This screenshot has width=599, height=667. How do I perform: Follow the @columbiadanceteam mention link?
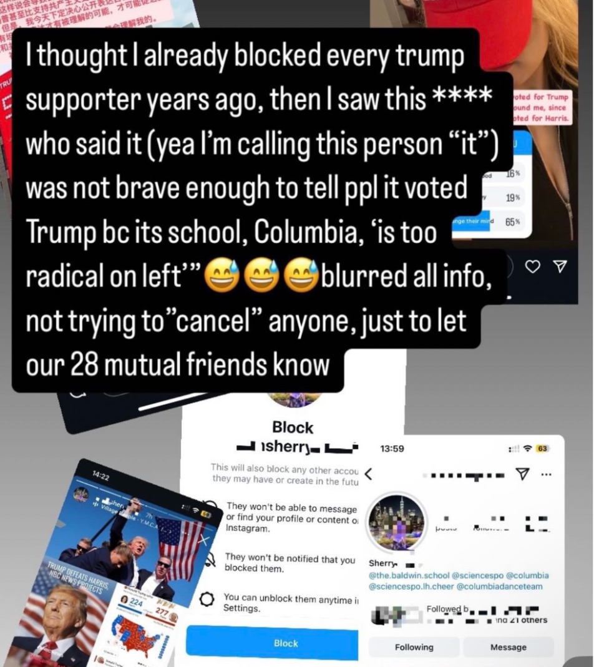499,586
